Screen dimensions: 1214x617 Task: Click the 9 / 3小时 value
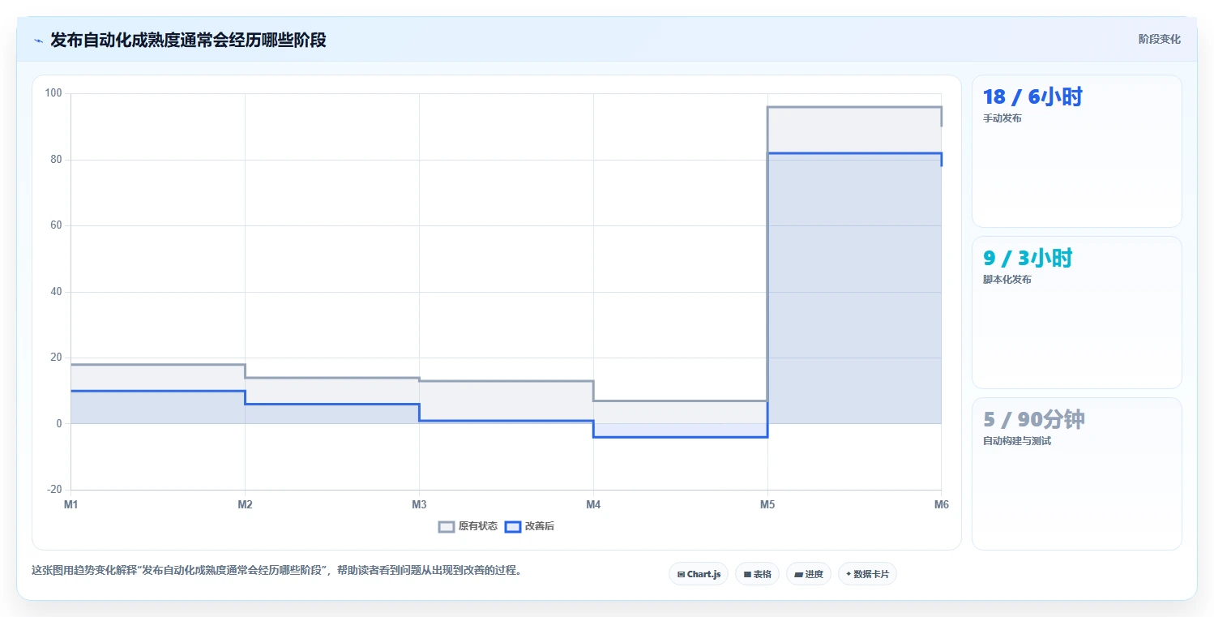(1028, 259)
